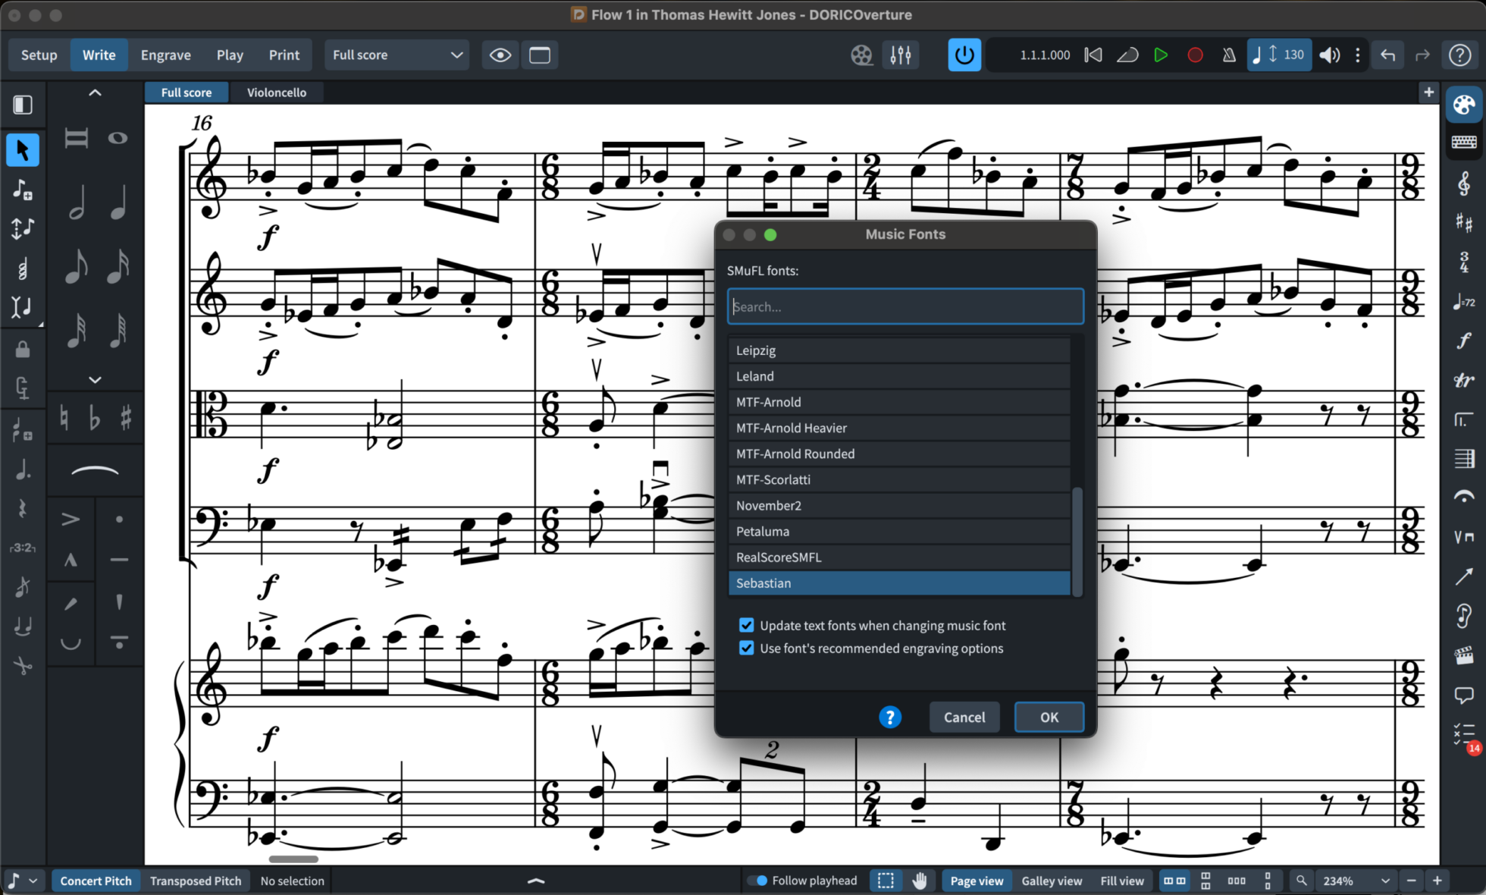
Task: Select Leland font in list
Action: [x=899, y=376]
